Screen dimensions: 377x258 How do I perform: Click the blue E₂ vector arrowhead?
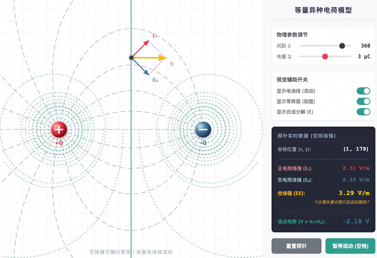click(146, 72)
